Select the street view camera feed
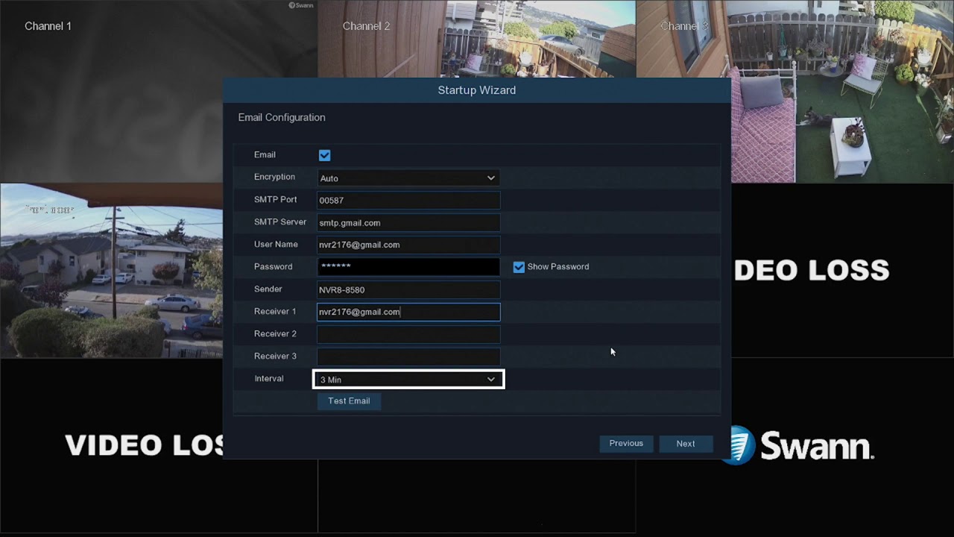The width and height of the screenshot is (954, 537). click(x=111, y=271)
